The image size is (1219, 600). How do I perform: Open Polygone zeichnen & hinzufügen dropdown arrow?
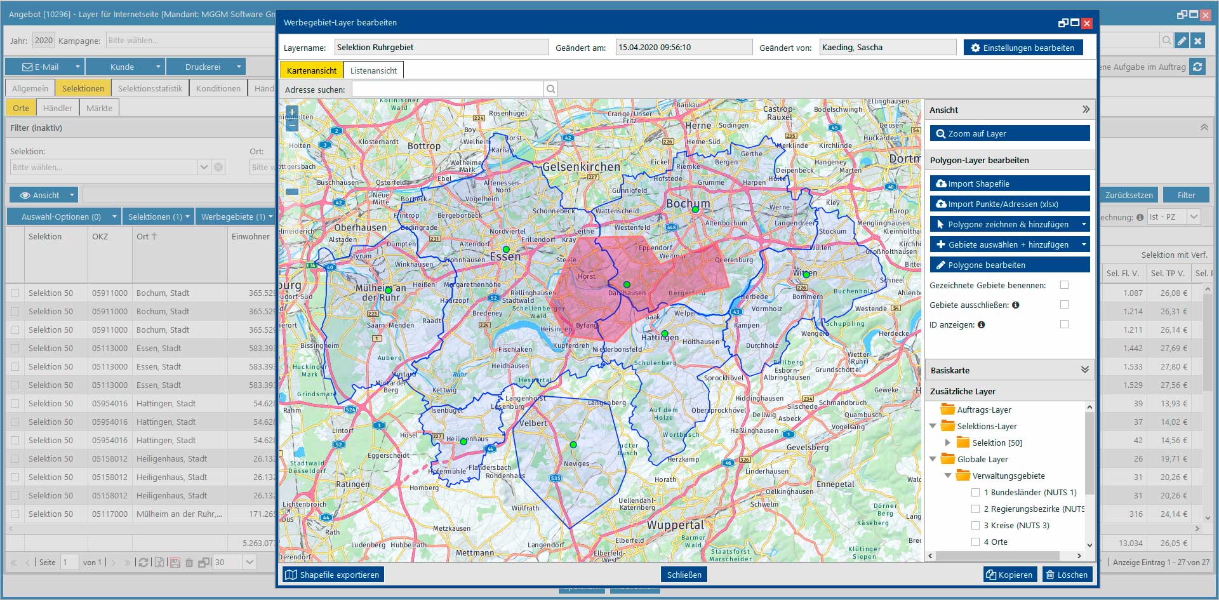(x=1084, y=224)
